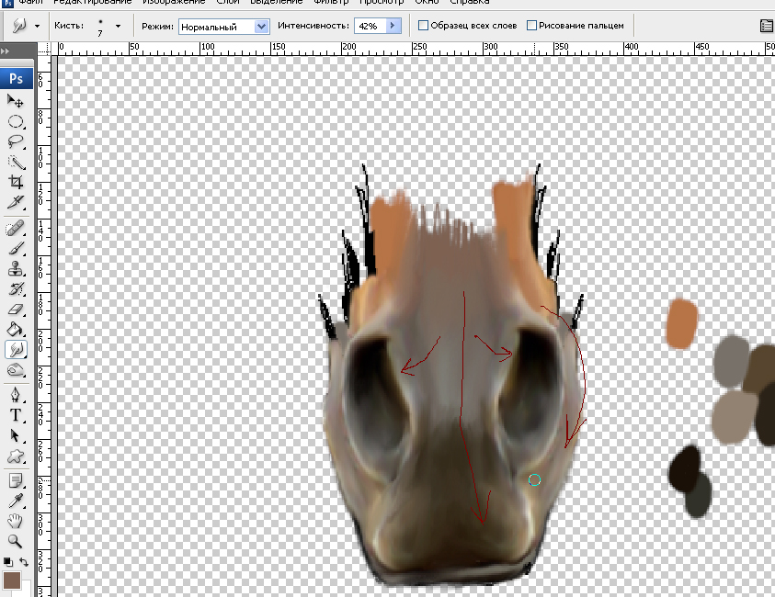Click the brown foreground color swatch

[x=12, y=580]
